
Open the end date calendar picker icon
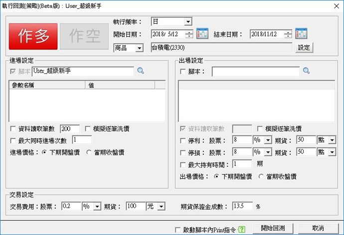[301, 33]
